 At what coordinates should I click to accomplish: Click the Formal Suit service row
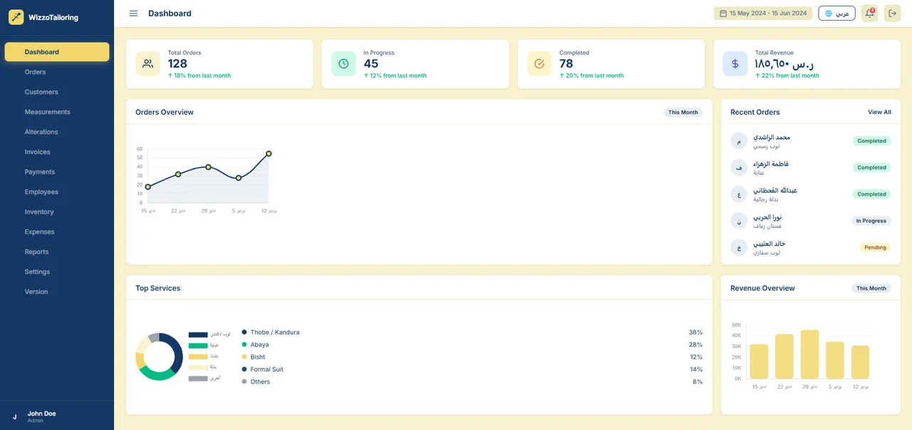click(472, 369)
